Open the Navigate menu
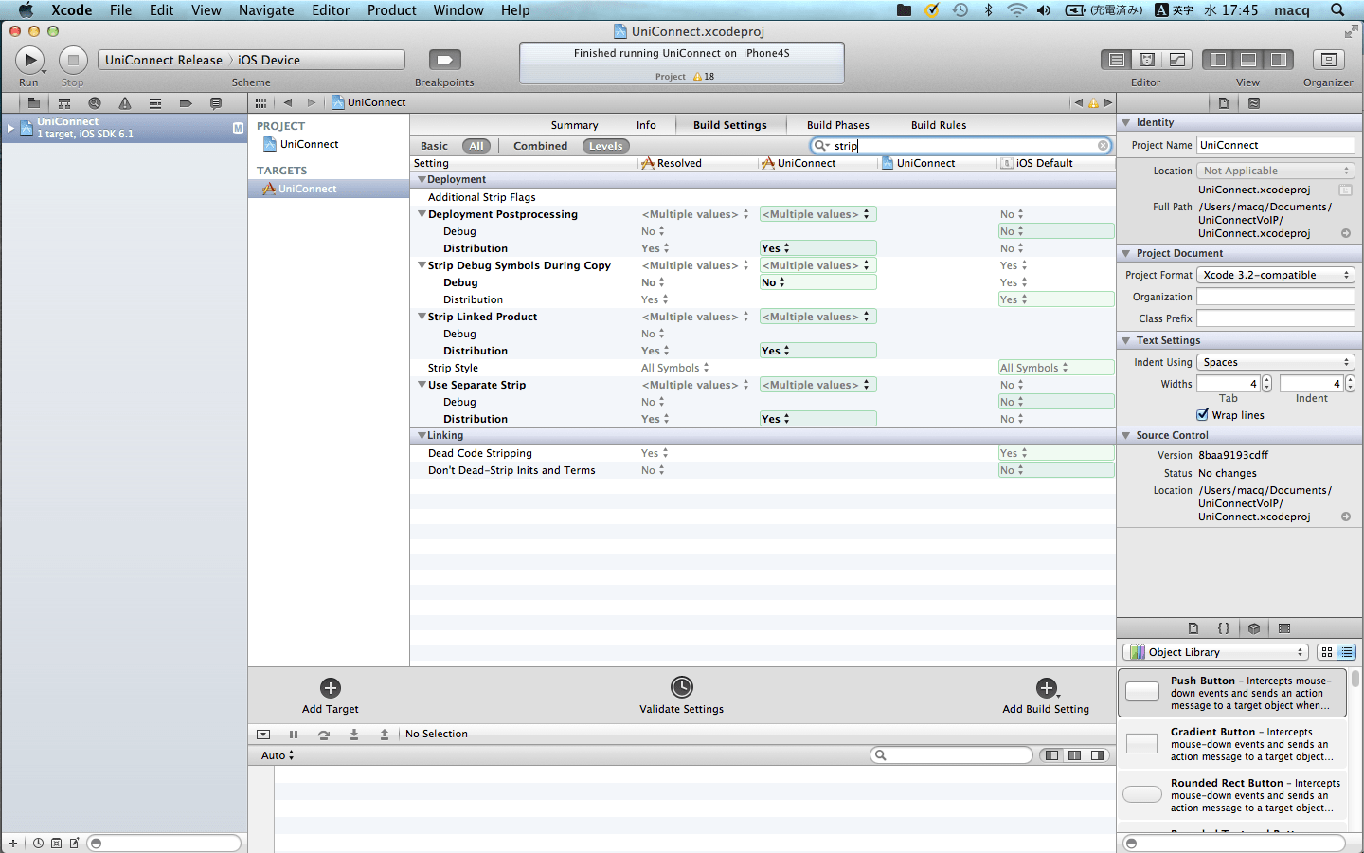Viewport: 1364px width, 853px height. tap(266, 10)
